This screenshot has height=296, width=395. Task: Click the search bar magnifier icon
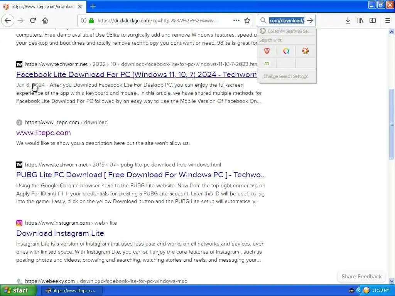263,20
